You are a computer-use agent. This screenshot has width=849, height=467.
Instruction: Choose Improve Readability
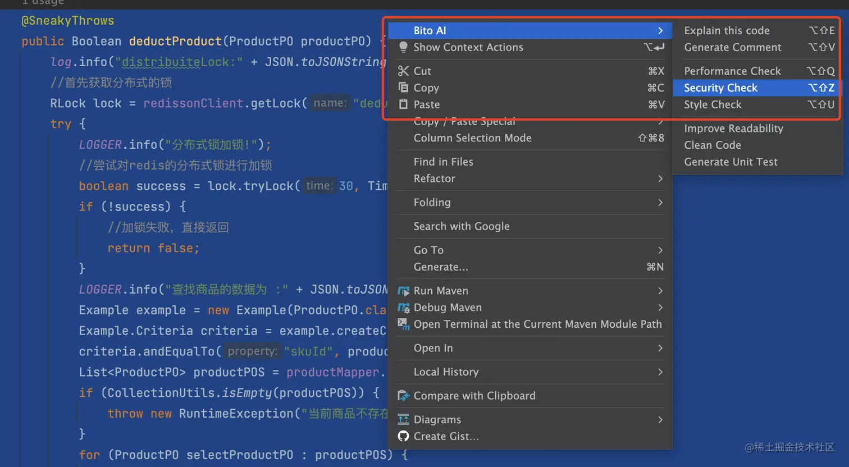(x=758, y=129)
